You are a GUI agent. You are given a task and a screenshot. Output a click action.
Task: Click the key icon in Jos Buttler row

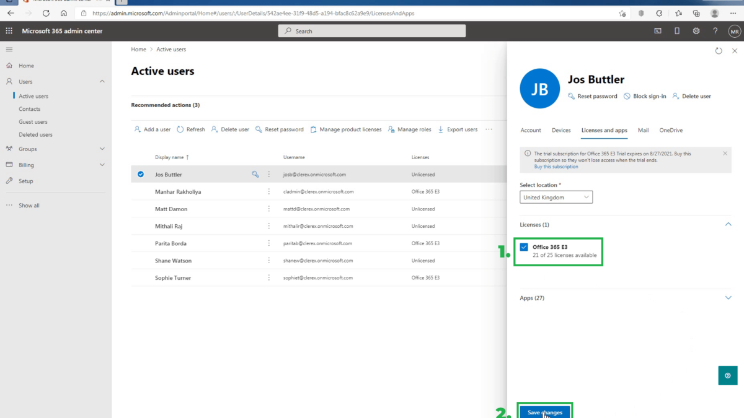pos(255,175)
